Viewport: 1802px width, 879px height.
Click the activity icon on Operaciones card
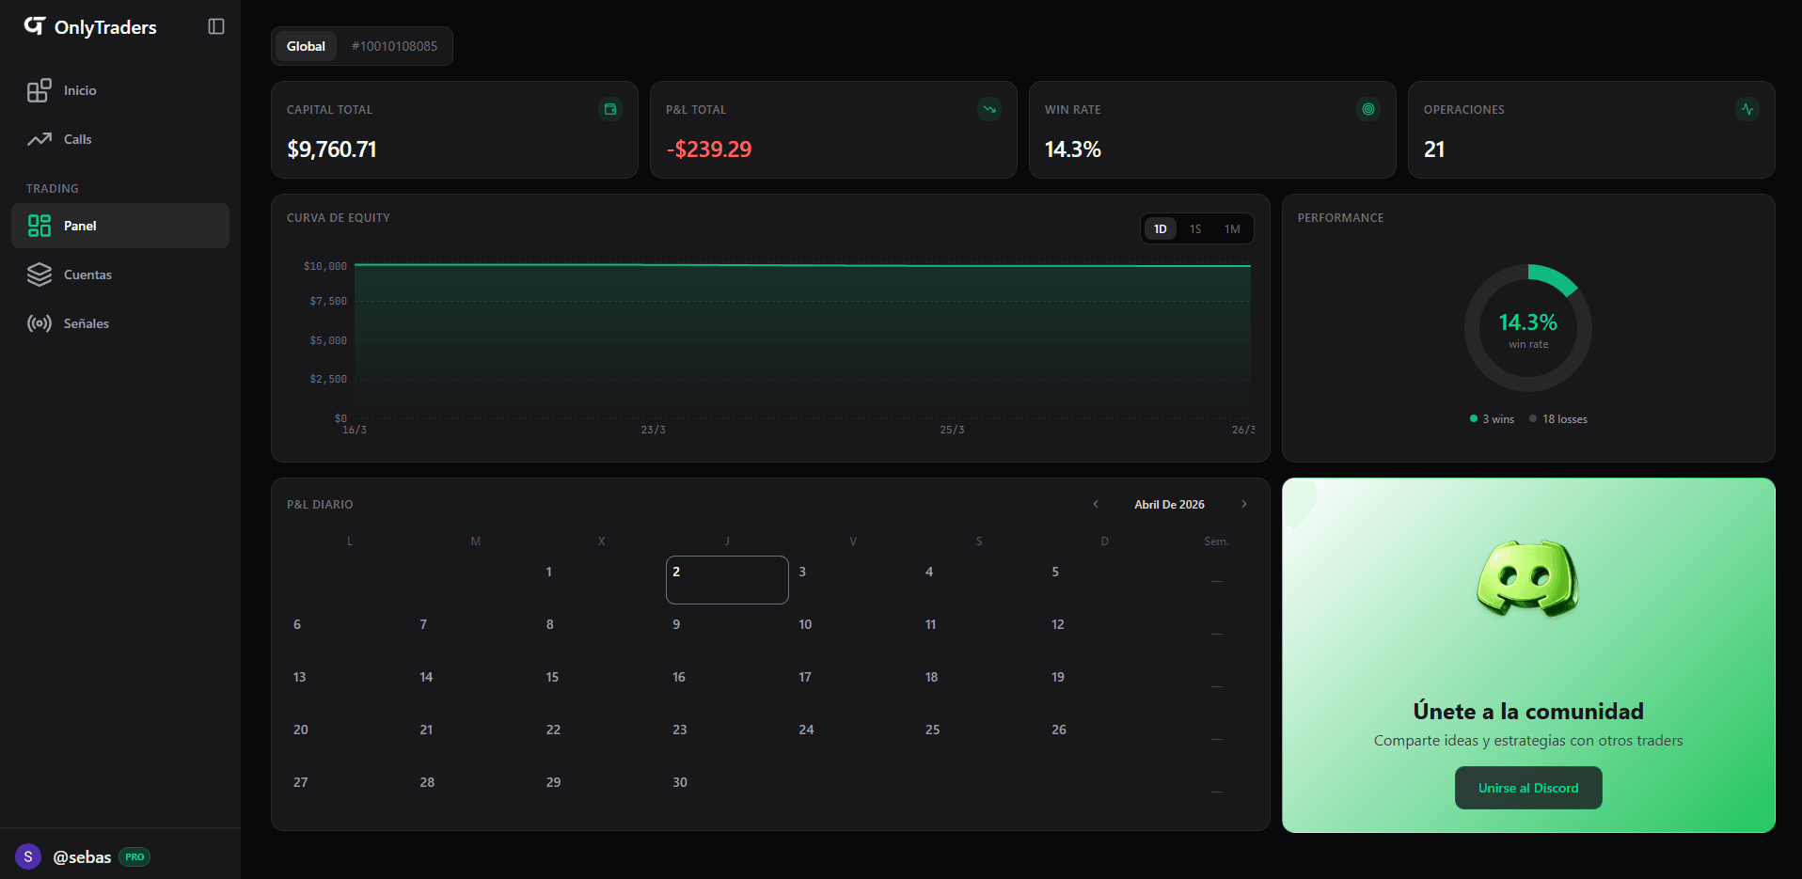(1747, 109)
